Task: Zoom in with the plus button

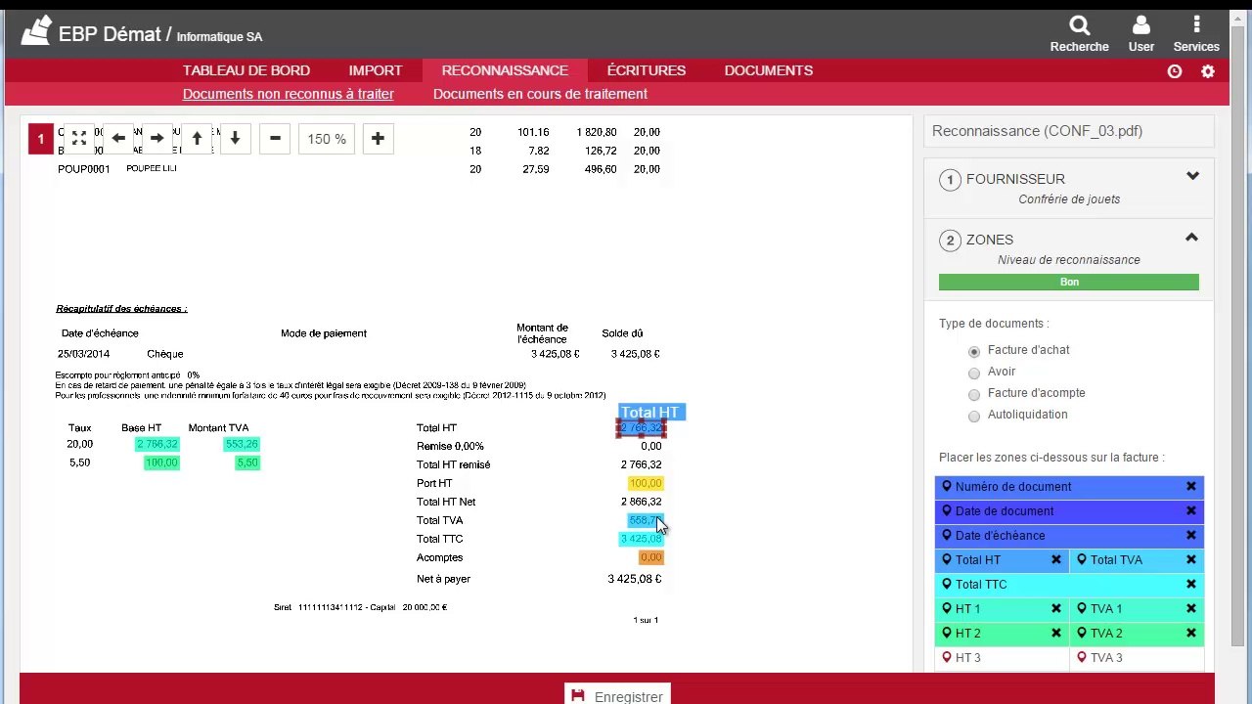Action: pos(378,139)
